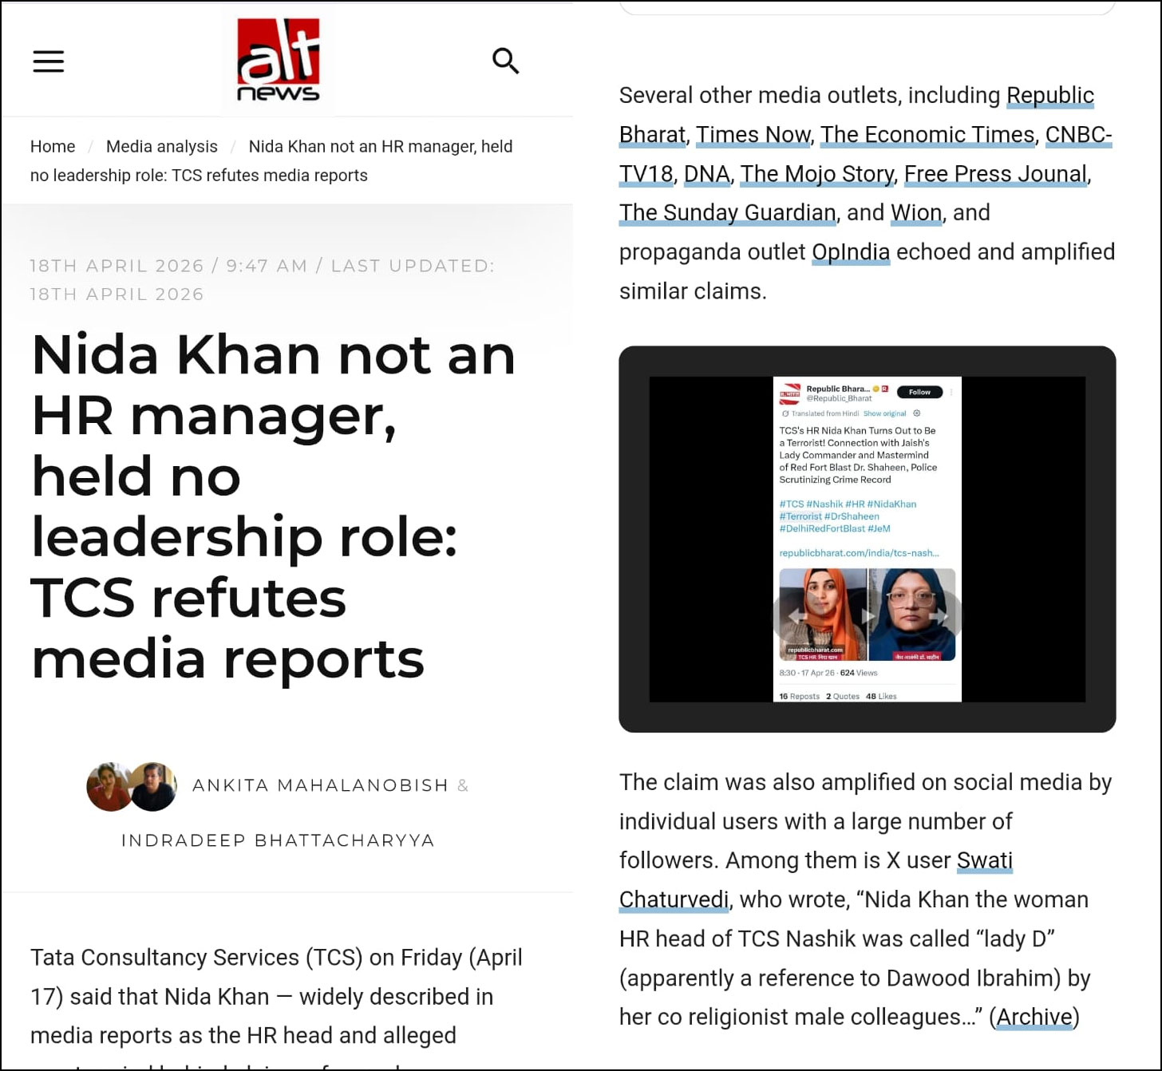Image resolution: width=1162 pixels, height=1071 pixels.
Task: Follow the Wion link
Action: [x=916, y=212]
